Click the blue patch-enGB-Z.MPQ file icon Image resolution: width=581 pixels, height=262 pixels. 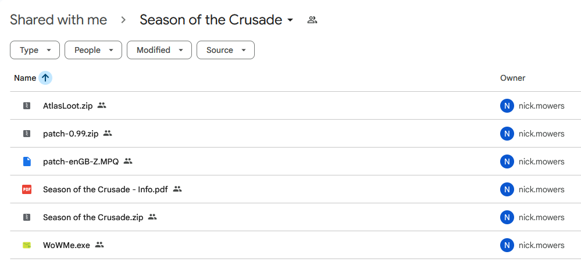[26, 161]
